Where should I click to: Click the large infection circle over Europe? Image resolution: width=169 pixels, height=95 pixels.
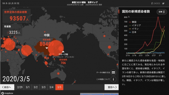click(9, 45)
